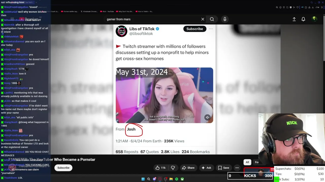Click chat username OldMateMatt

11,37
